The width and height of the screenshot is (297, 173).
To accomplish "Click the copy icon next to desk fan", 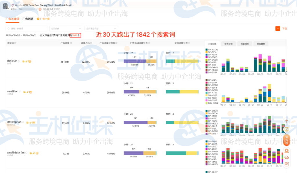I will (23, 61).
